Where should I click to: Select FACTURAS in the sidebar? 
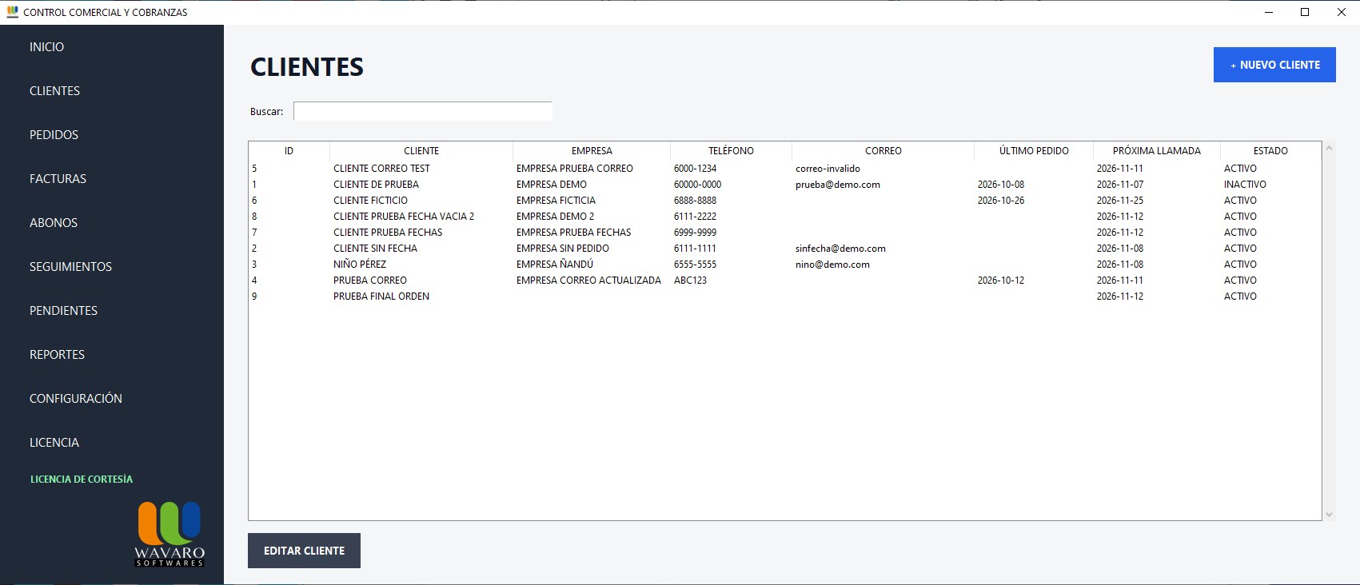(58, 179)
